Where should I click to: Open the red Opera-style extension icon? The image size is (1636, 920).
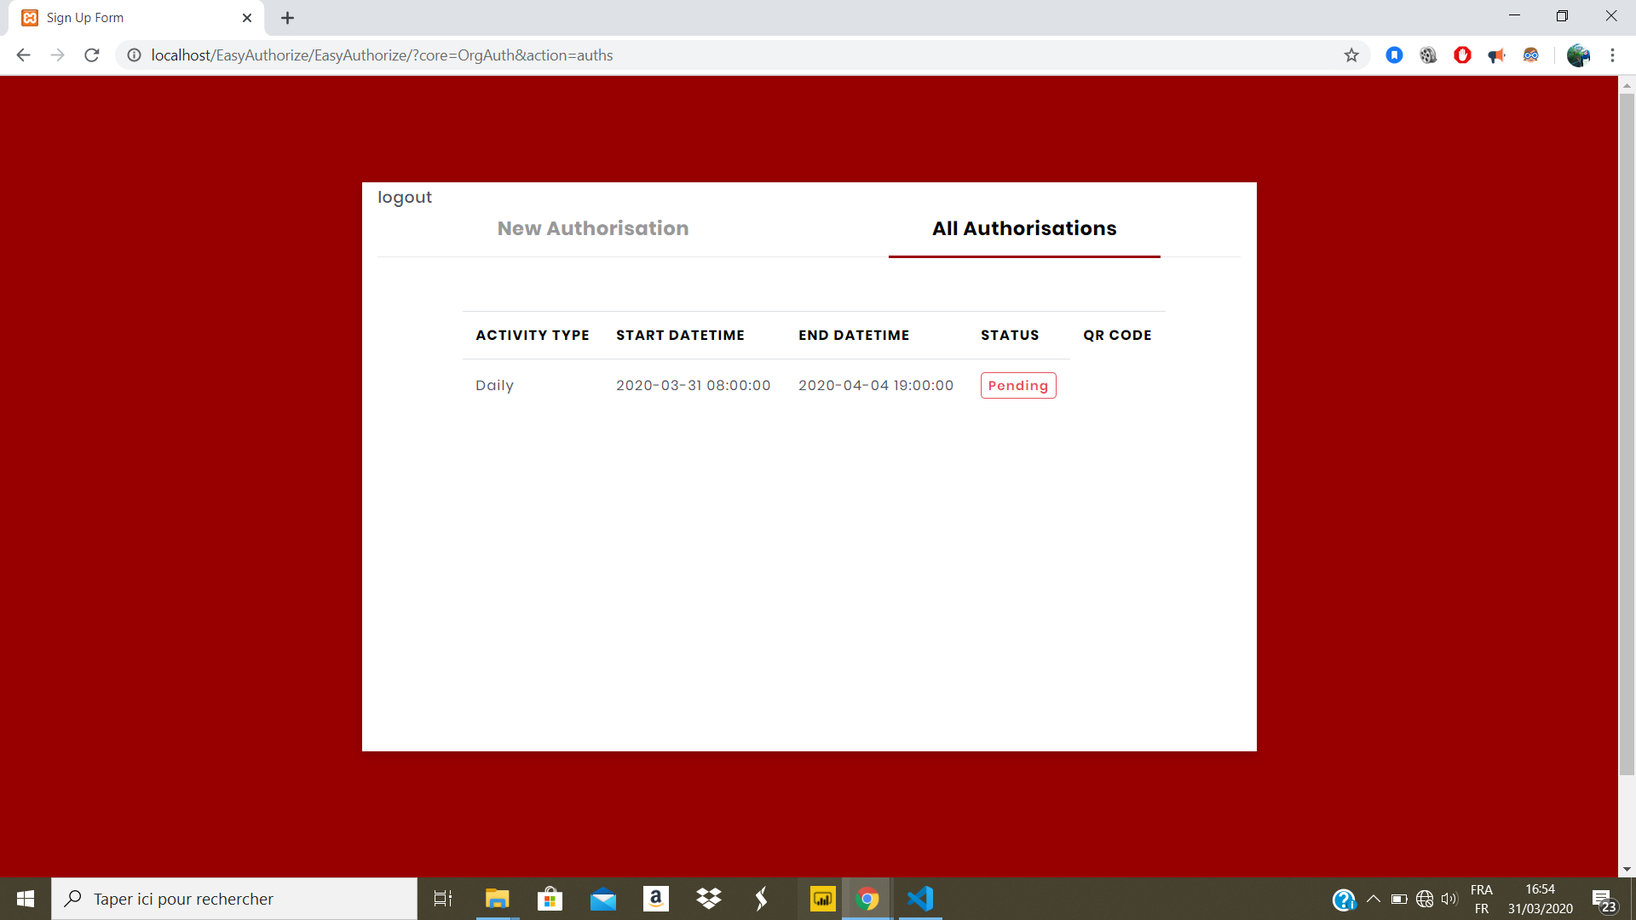click(1462, 55)
